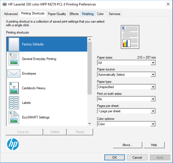The height and width of the screenshot is (163, 173).
Task: Click the Reset button
Action: (x=80, y=132)
